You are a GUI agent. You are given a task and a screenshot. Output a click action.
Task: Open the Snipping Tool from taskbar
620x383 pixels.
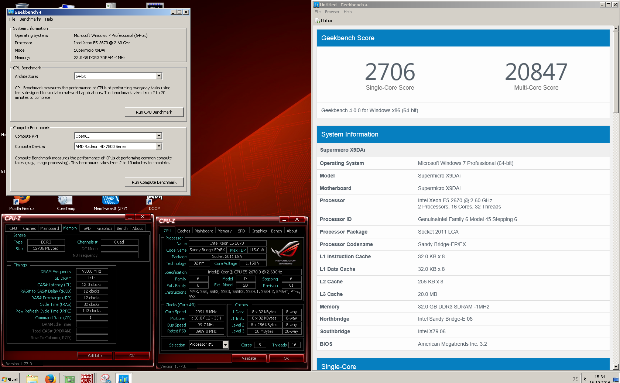click(x=106, y=379)
